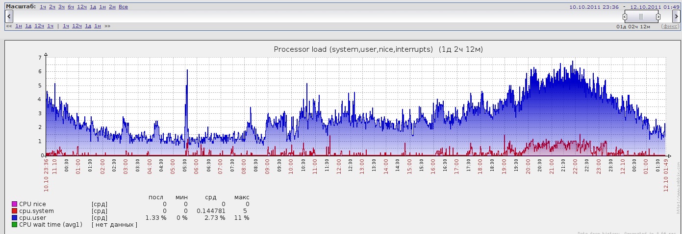Click the 12:00 time axis label
Image resolution: width=682 pixels, height=234 pixels.
[339, 166]
